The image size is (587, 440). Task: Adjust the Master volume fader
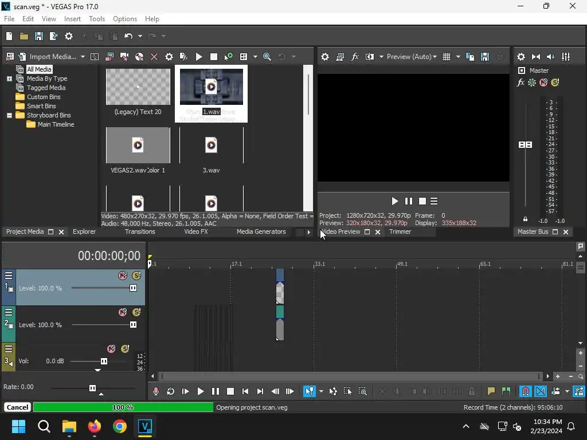tap(525, 144)
